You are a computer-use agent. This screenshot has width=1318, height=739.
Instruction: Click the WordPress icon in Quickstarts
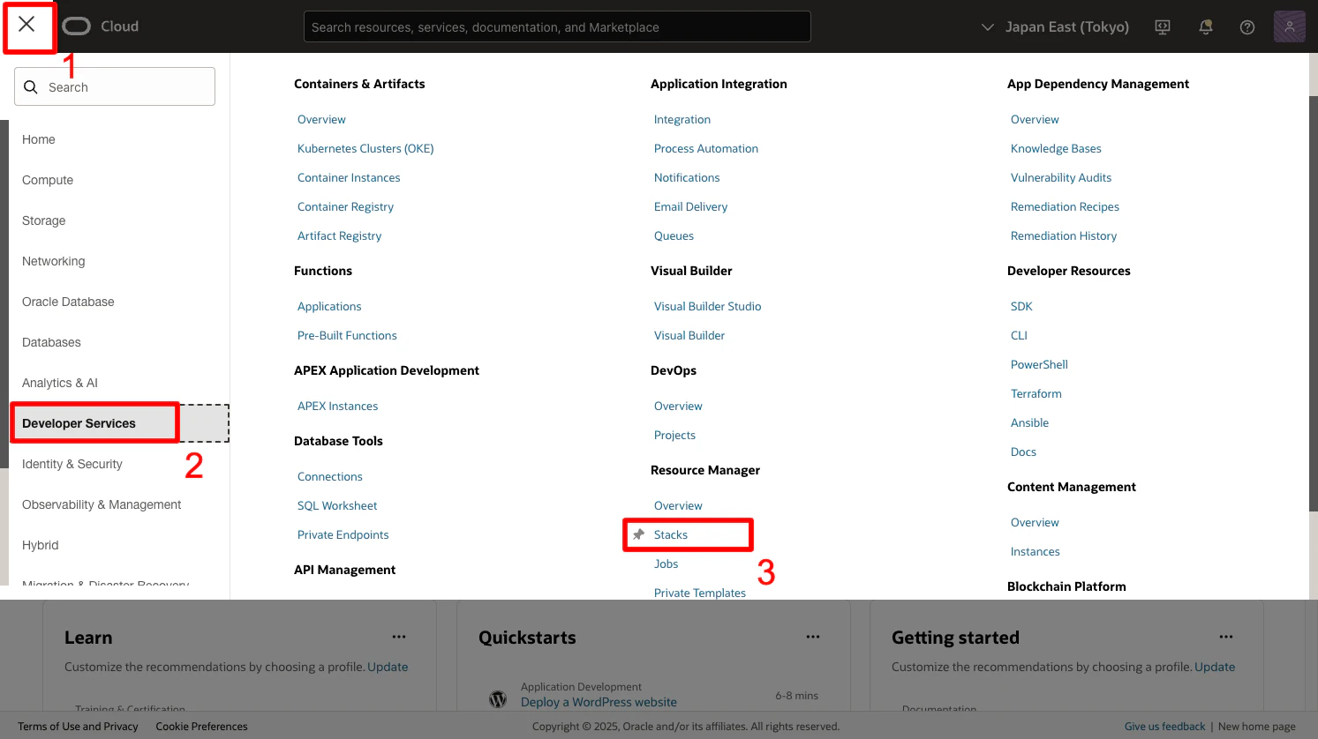click(498, 698)
